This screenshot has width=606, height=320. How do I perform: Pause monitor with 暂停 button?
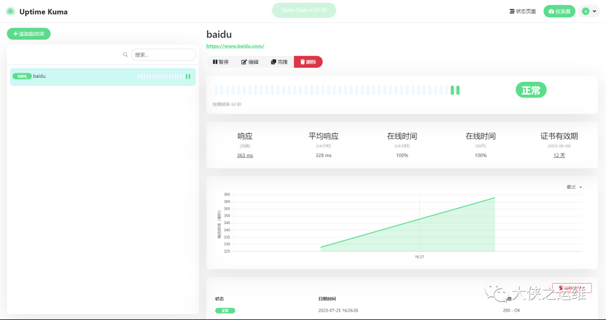(x=221, y=62)
